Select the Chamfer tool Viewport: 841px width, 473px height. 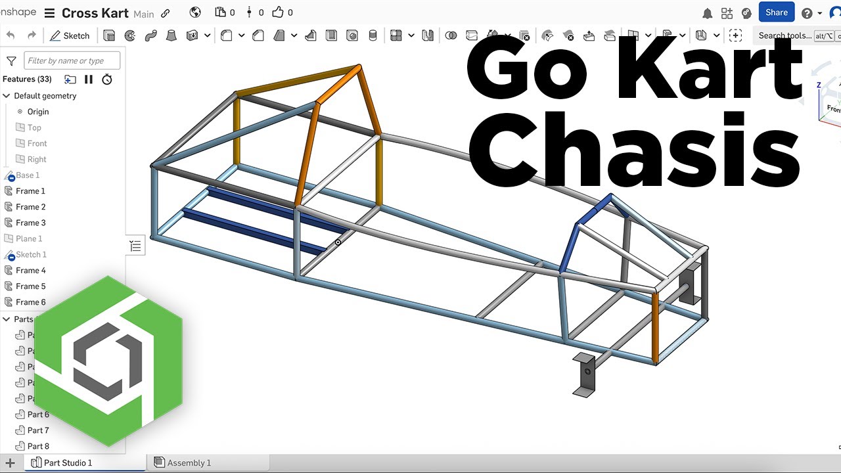point(258,35)
